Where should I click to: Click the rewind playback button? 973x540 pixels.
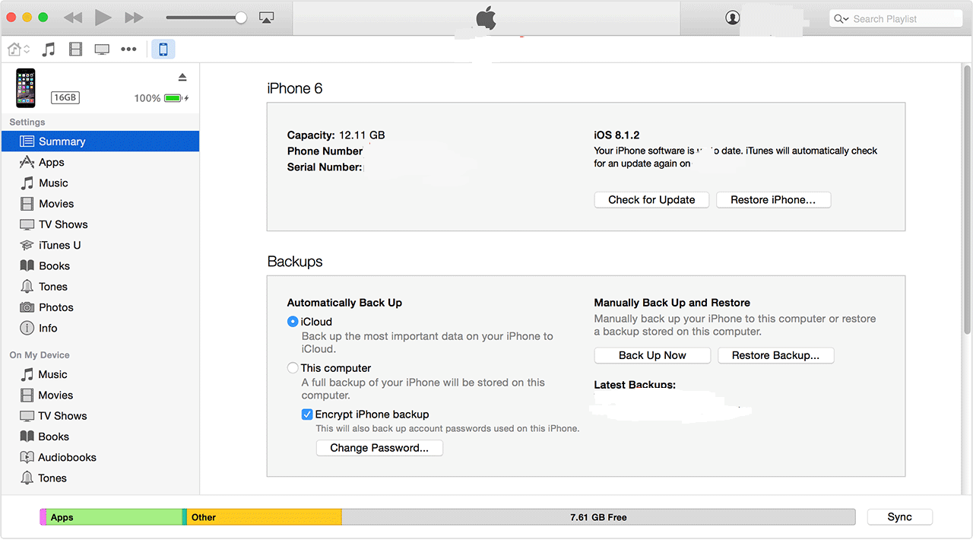(x=73, y=17)
